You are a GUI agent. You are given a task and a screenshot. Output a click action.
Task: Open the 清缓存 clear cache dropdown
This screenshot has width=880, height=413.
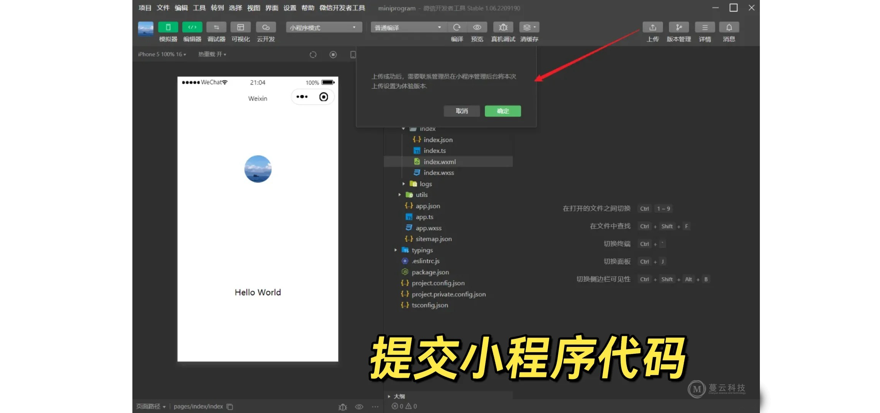pos(529,27)
